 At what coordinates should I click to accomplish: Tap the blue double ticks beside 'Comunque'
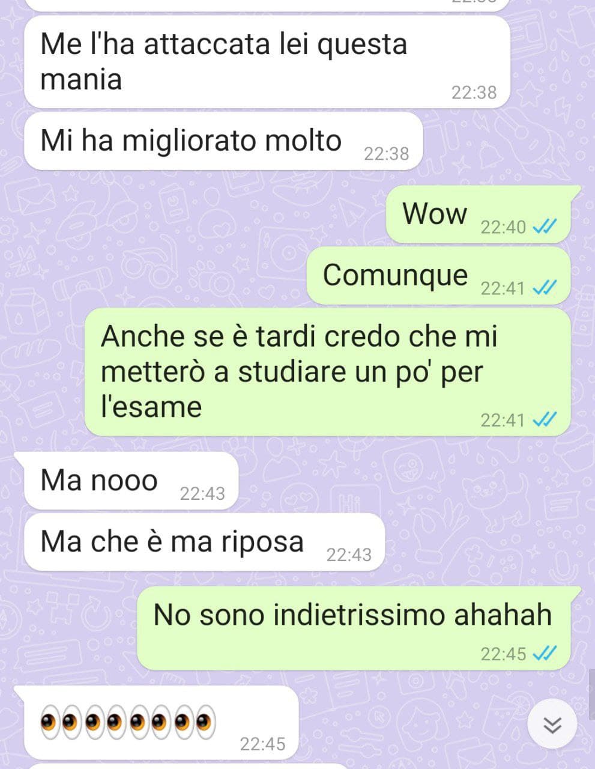(x=545, y=288)
